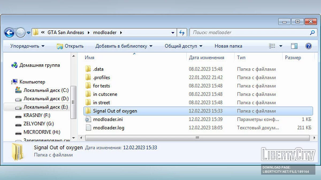
Task: Open the recent pages dropdown arrow
Action: [x=29, y=33]
